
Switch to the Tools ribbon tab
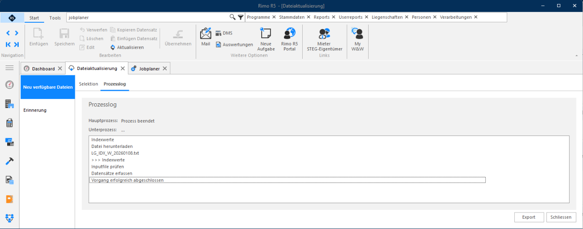(x=55, y=18)
